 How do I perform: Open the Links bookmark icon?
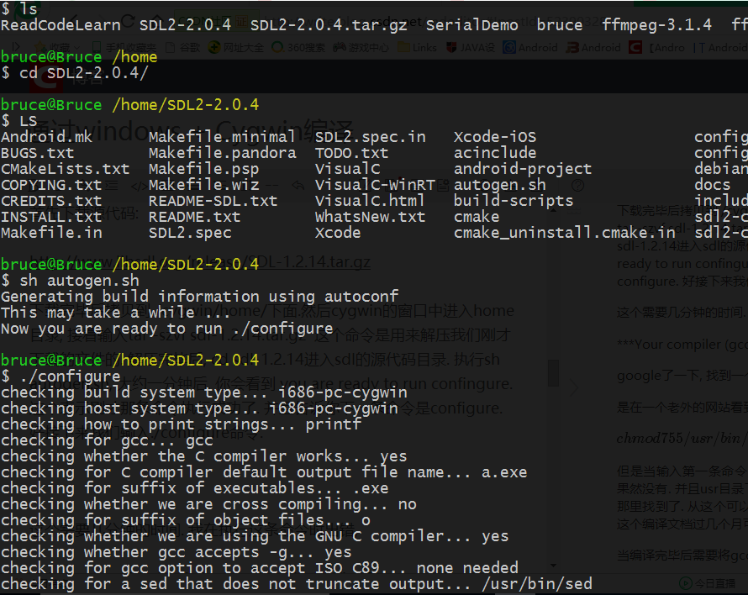pos(403,47)
